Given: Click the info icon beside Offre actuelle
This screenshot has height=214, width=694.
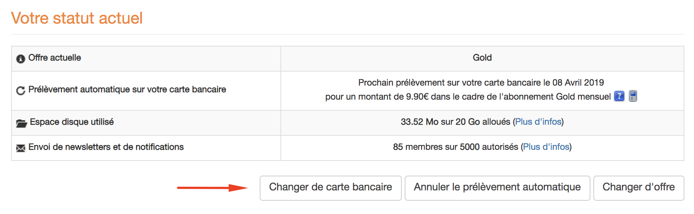Looking at the screenshot, I should [x=21, y=59].
